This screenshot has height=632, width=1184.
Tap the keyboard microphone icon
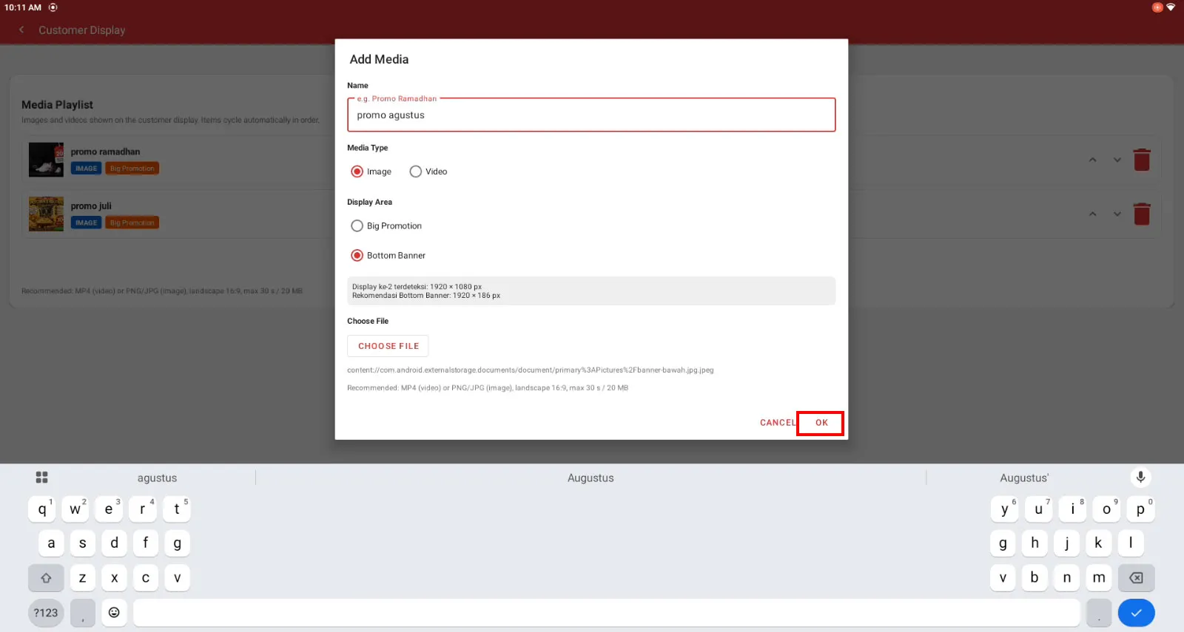pyautogui.click(x=1140, y=478)
